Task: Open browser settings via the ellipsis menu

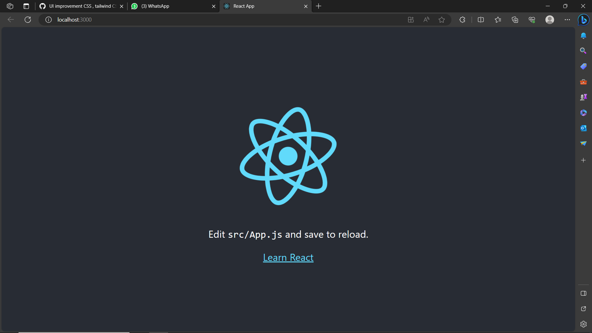Action: click(568, 19)
